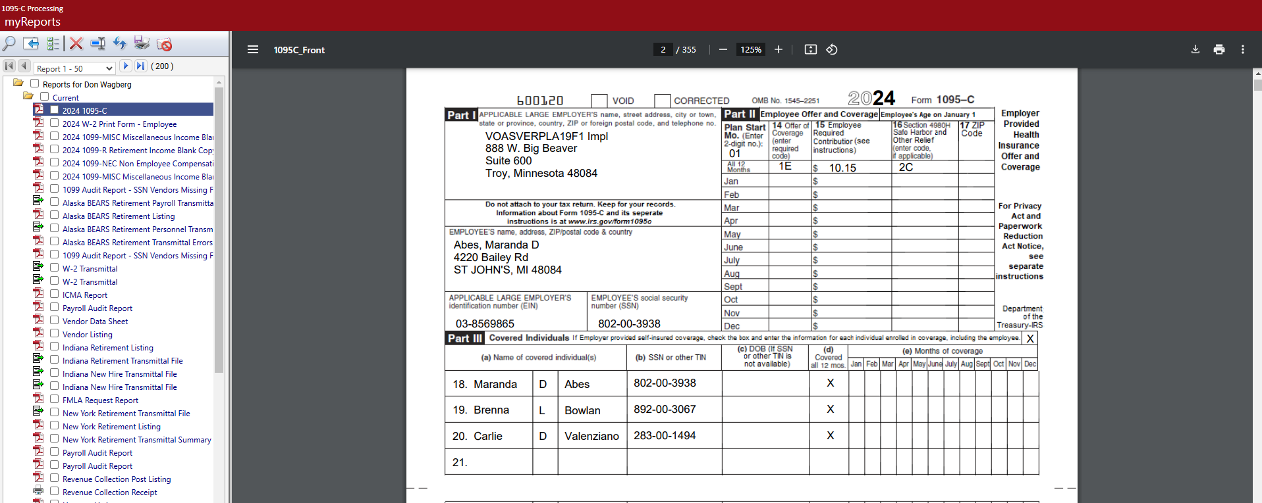The height and width of the screenshot is (503, 1262).
Task: Print the PDF from viewer toolbar
Action: (1219, 49)
